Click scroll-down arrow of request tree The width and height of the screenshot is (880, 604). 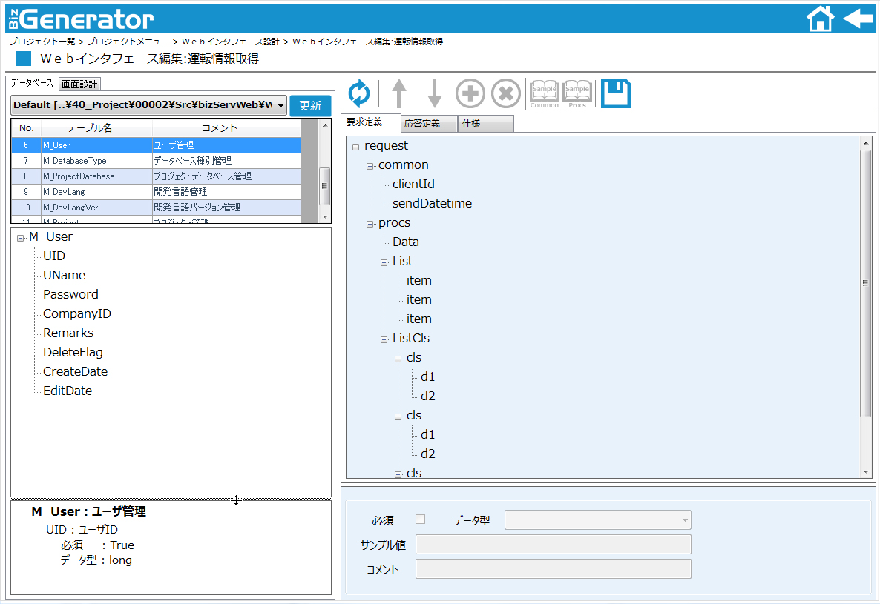866,472
